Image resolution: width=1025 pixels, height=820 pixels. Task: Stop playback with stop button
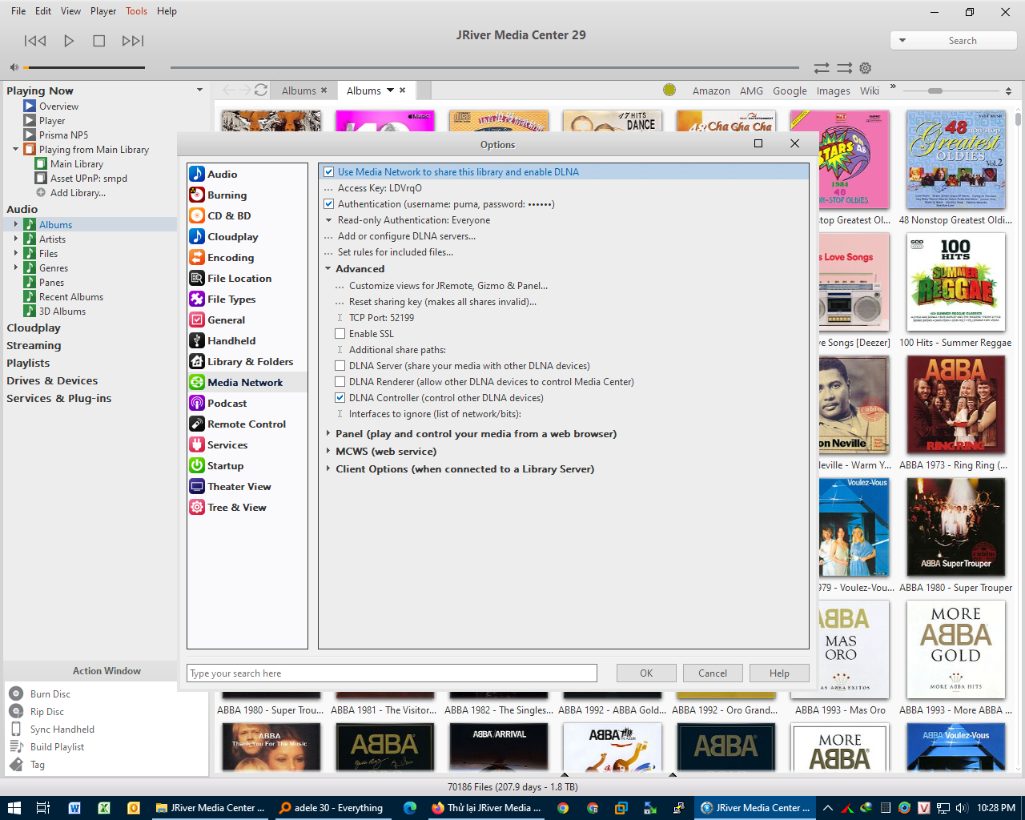click(99, 41)
